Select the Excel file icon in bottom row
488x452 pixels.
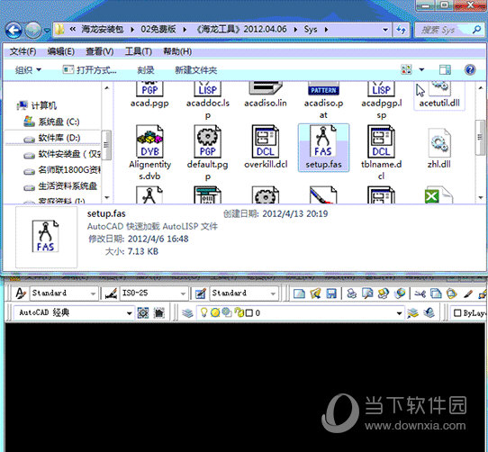[x=438, y=195]
